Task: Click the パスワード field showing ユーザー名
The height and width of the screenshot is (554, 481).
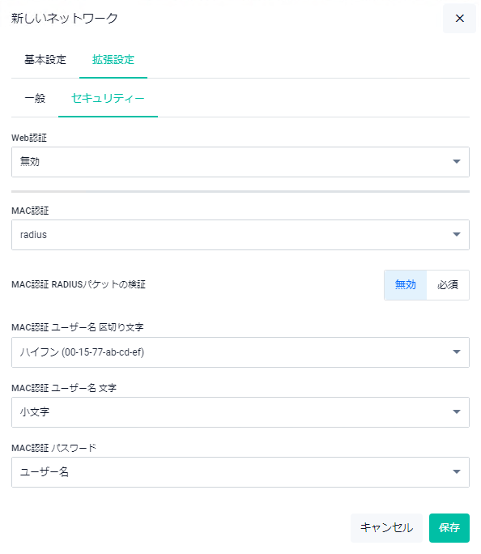Action: pyautogui.click(x=240, y=472)
